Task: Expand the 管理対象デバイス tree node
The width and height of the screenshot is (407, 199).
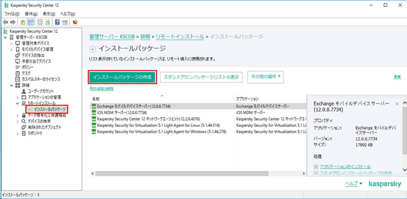Action: pyautogui.click(x=12, y=43)
